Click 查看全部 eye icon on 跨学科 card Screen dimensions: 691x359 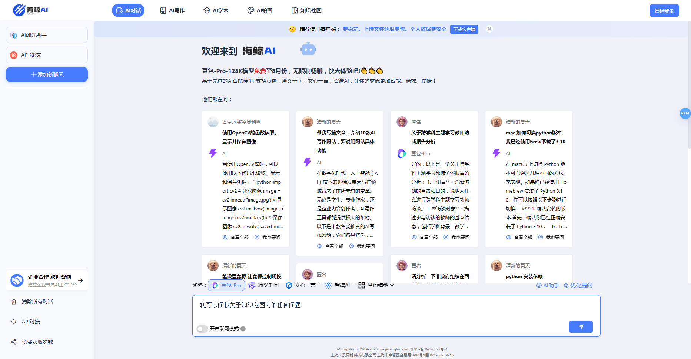pos(414,237)
